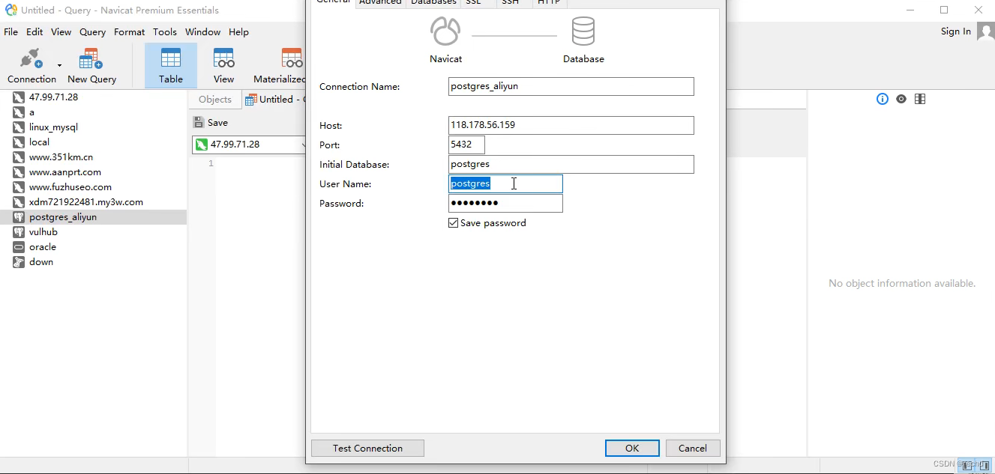
Task: Toggle the eye preview icon in the right pane
Action: (901, 99)
